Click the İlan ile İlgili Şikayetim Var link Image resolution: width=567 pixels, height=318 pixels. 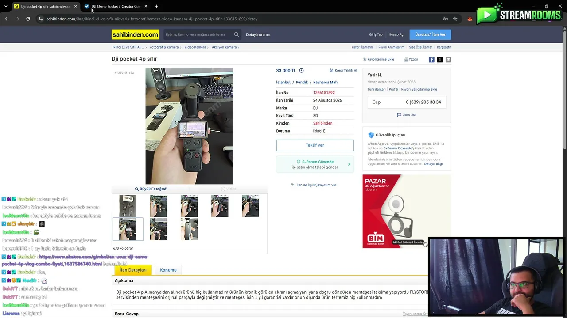click(x=316, y=185)
